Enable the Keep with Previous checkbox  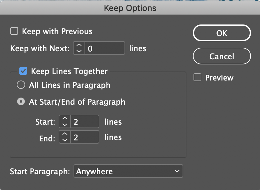[x=13, y=31]
